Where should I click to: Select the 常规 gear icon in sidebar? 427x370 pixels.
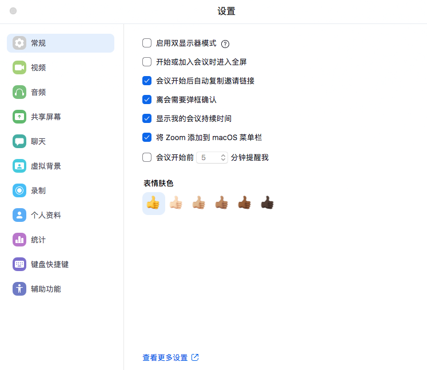[19, 43]
